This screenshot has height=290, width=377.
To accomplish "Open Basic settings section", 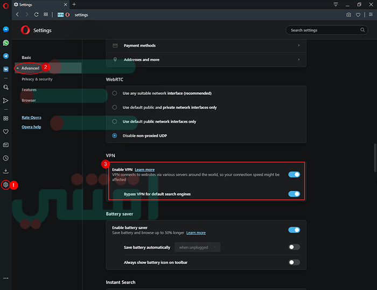I will [26, 58].
